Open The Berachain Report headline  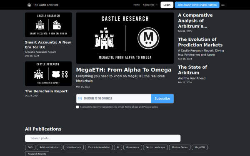46,91
